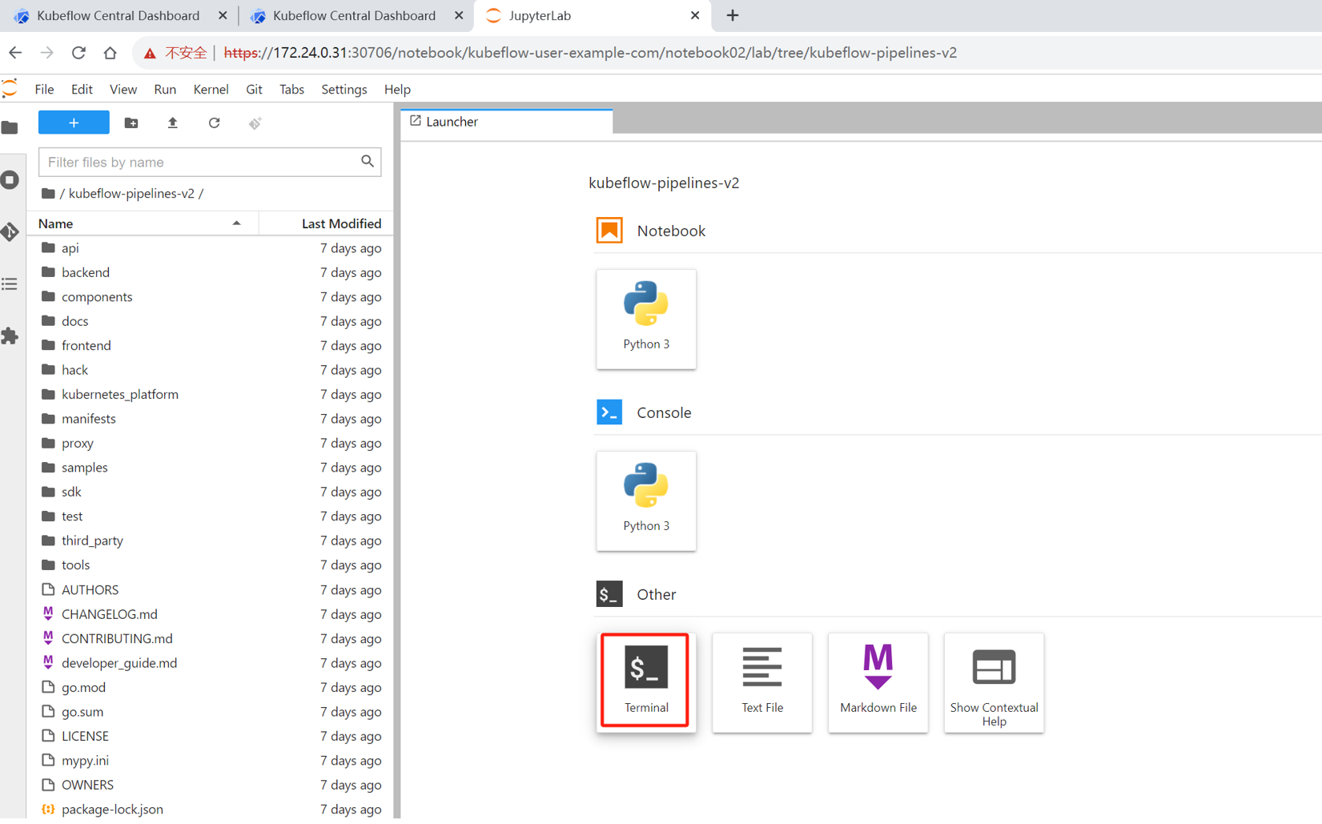Select the Launcher tab
The image size is (1322, 824).
(507, 122)
